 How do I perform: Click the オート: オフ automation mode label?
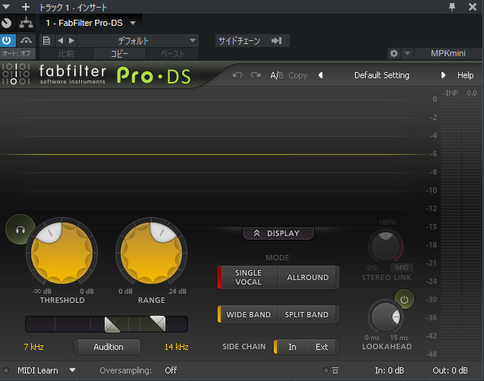coord(17,53)
